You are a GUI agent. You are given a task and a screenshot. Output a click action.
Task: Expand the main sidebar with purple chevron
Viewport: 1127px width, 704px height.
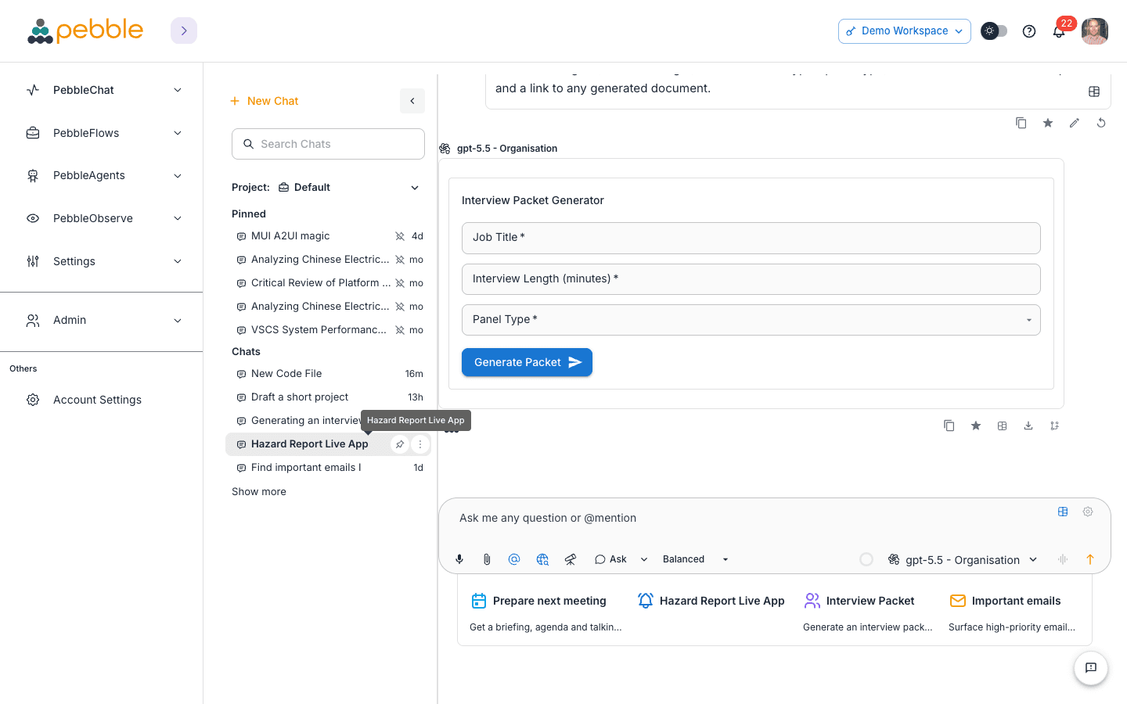click(x=184, y=31)
